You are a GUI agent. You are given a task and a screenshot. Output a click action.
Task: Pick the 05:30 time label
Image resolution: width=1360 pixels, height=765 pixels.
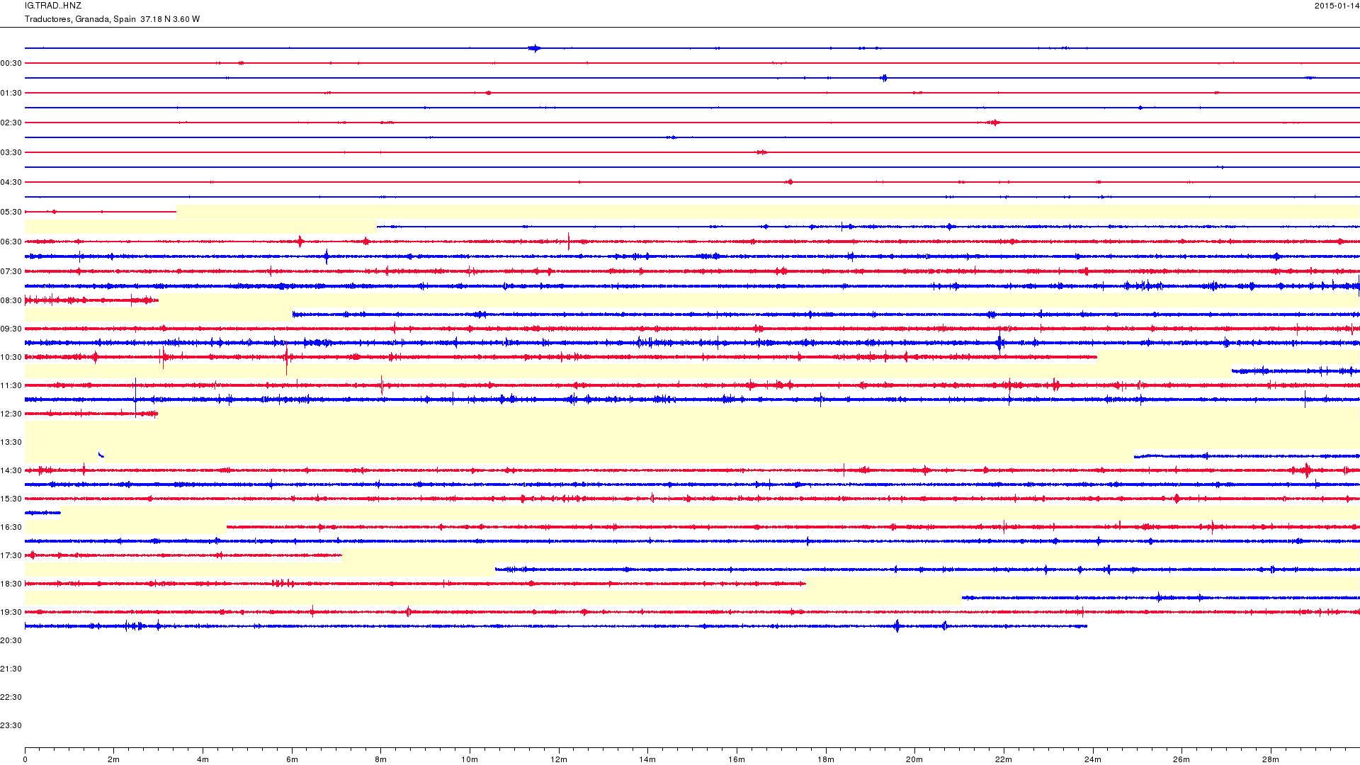point(11,212)
